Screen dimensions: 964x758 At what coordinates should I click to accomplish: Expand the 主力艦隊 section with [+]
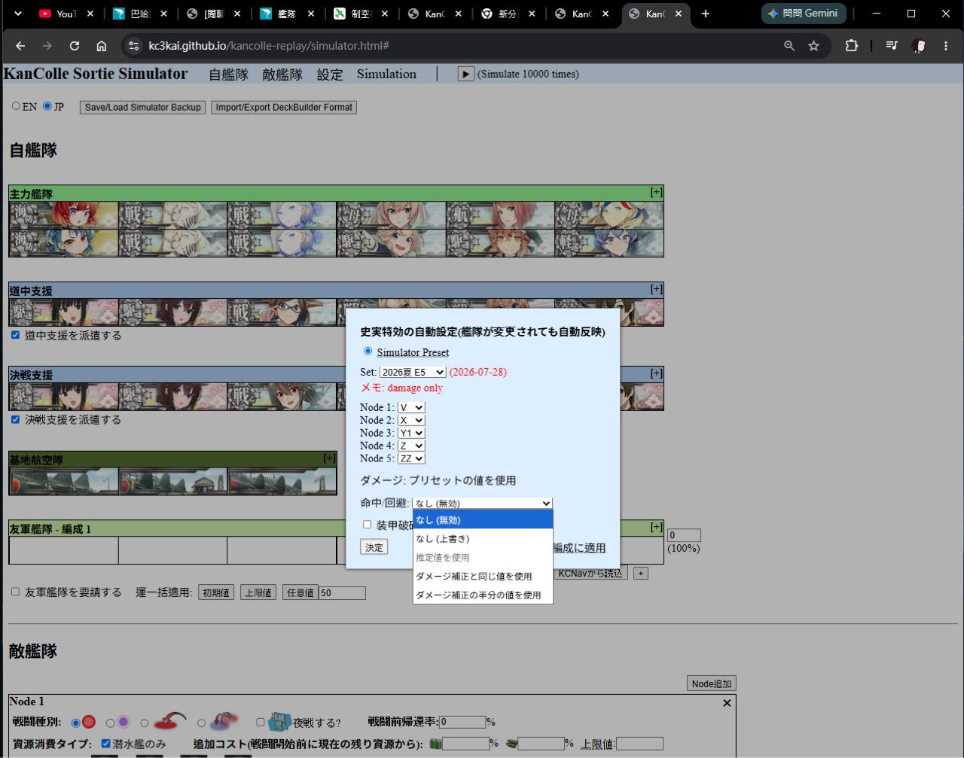tap(657, 193)
